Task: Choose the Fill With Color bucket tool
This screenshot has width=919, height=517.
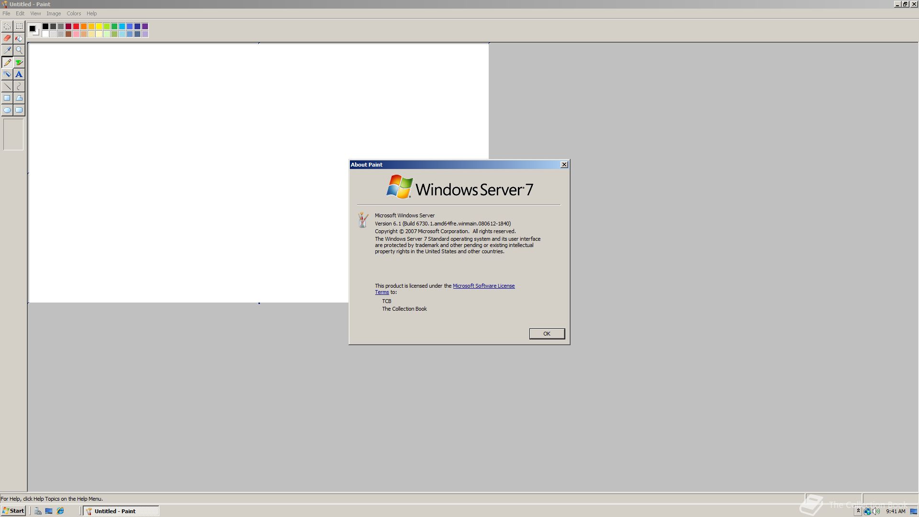Action: (19, 38)
